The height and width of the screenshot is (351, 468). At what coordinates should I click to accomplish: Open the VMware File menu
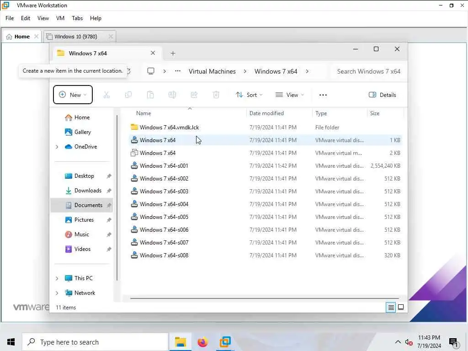coord(10,18)
